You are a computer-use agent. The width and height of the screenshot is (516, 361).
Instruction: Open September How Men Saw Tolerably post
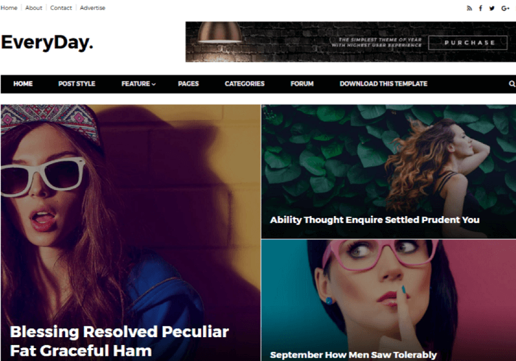point(353,355)
